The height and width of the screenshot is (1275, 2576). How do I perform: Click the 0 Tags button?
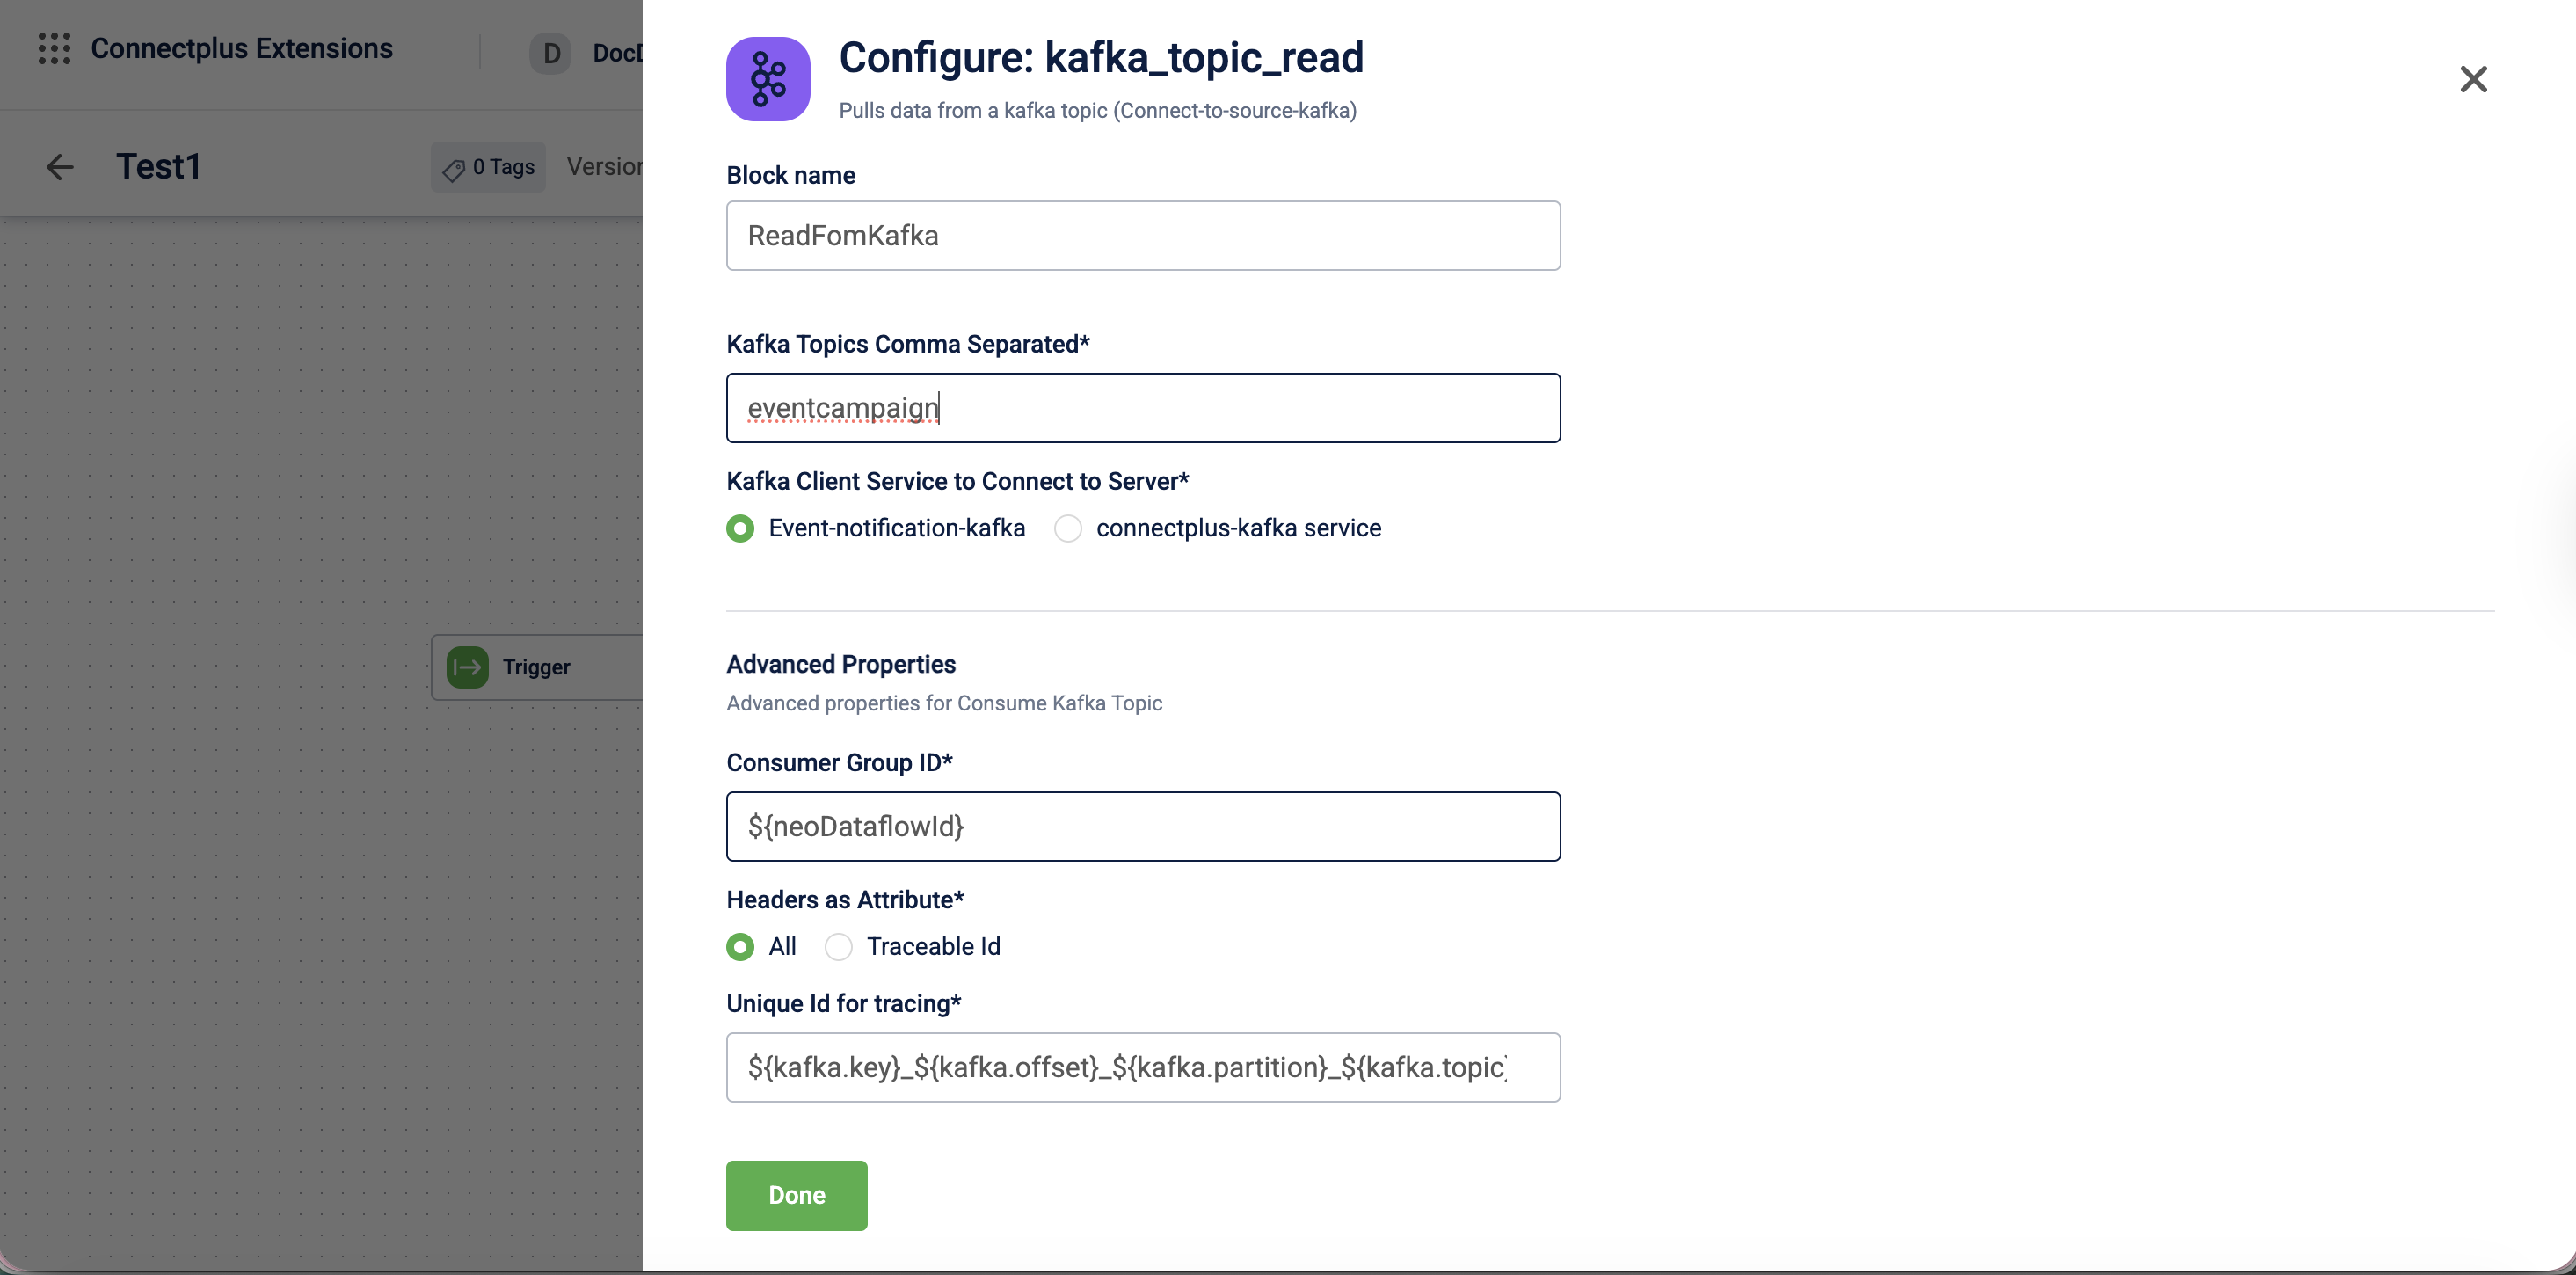[x=489, y=167]
